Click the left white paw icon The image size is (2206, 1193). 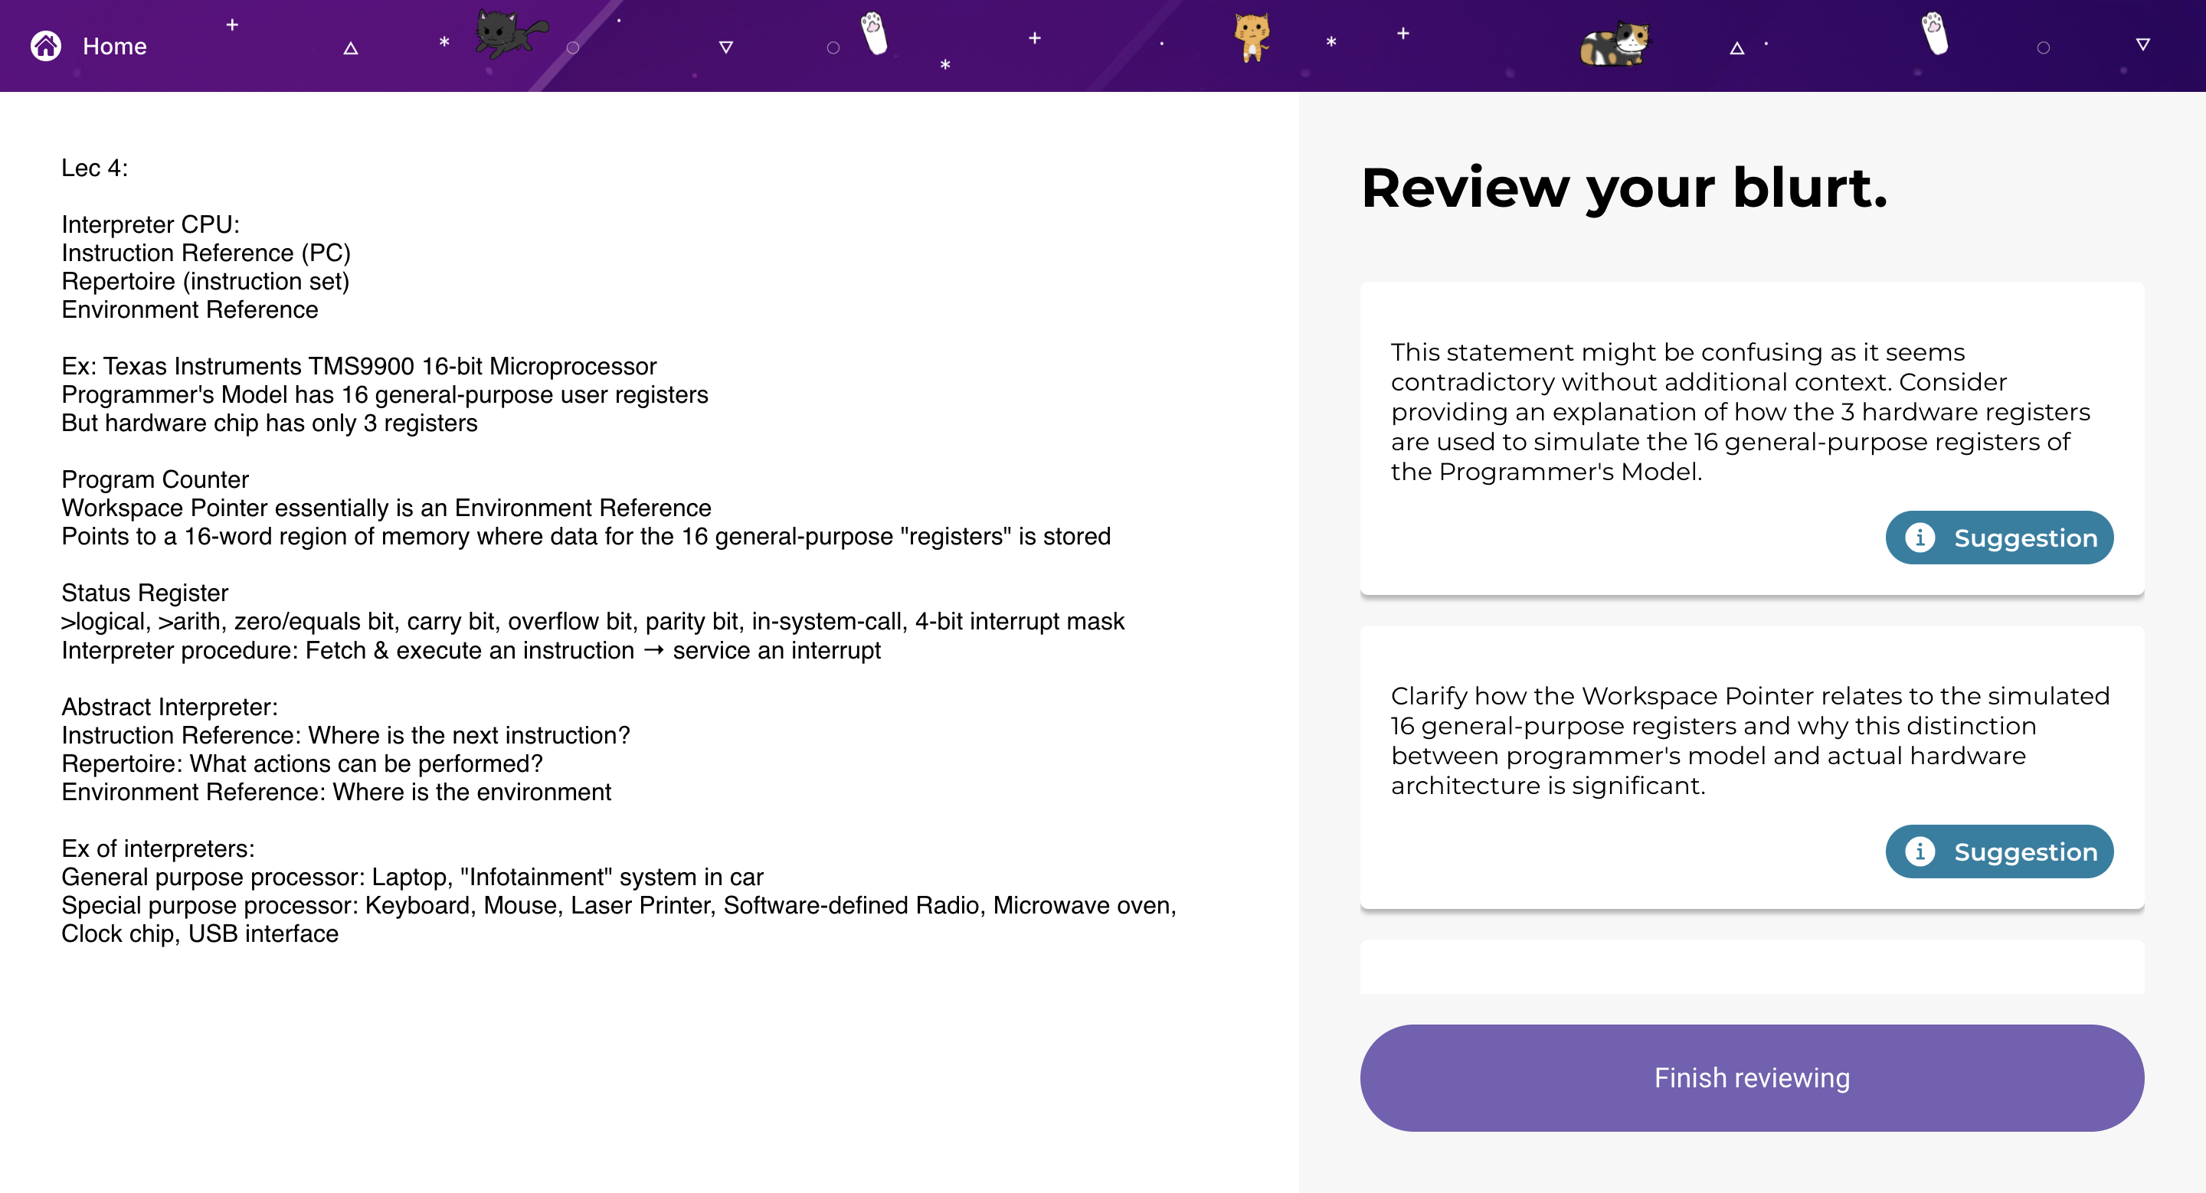[873, 32]
